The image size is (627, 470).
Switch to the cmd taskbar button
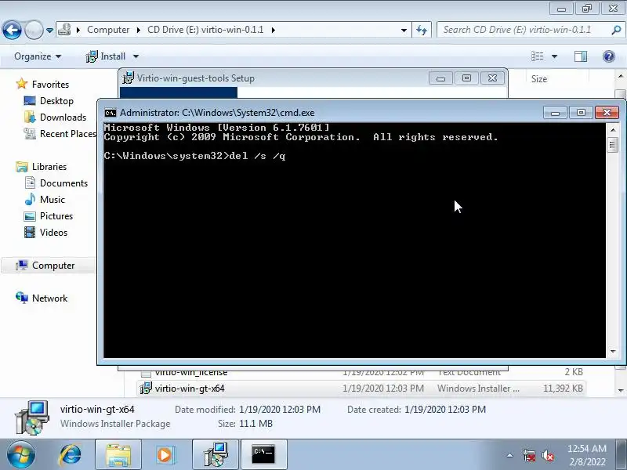(263, 455)
